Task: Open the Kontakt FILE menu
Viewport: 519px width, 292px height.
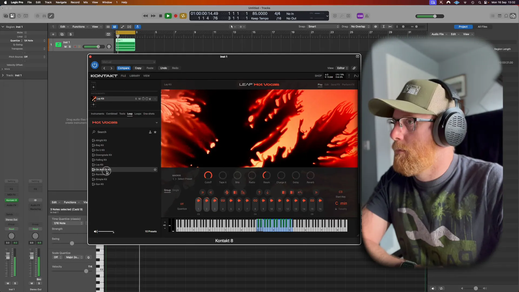Action: coord(123,76)
